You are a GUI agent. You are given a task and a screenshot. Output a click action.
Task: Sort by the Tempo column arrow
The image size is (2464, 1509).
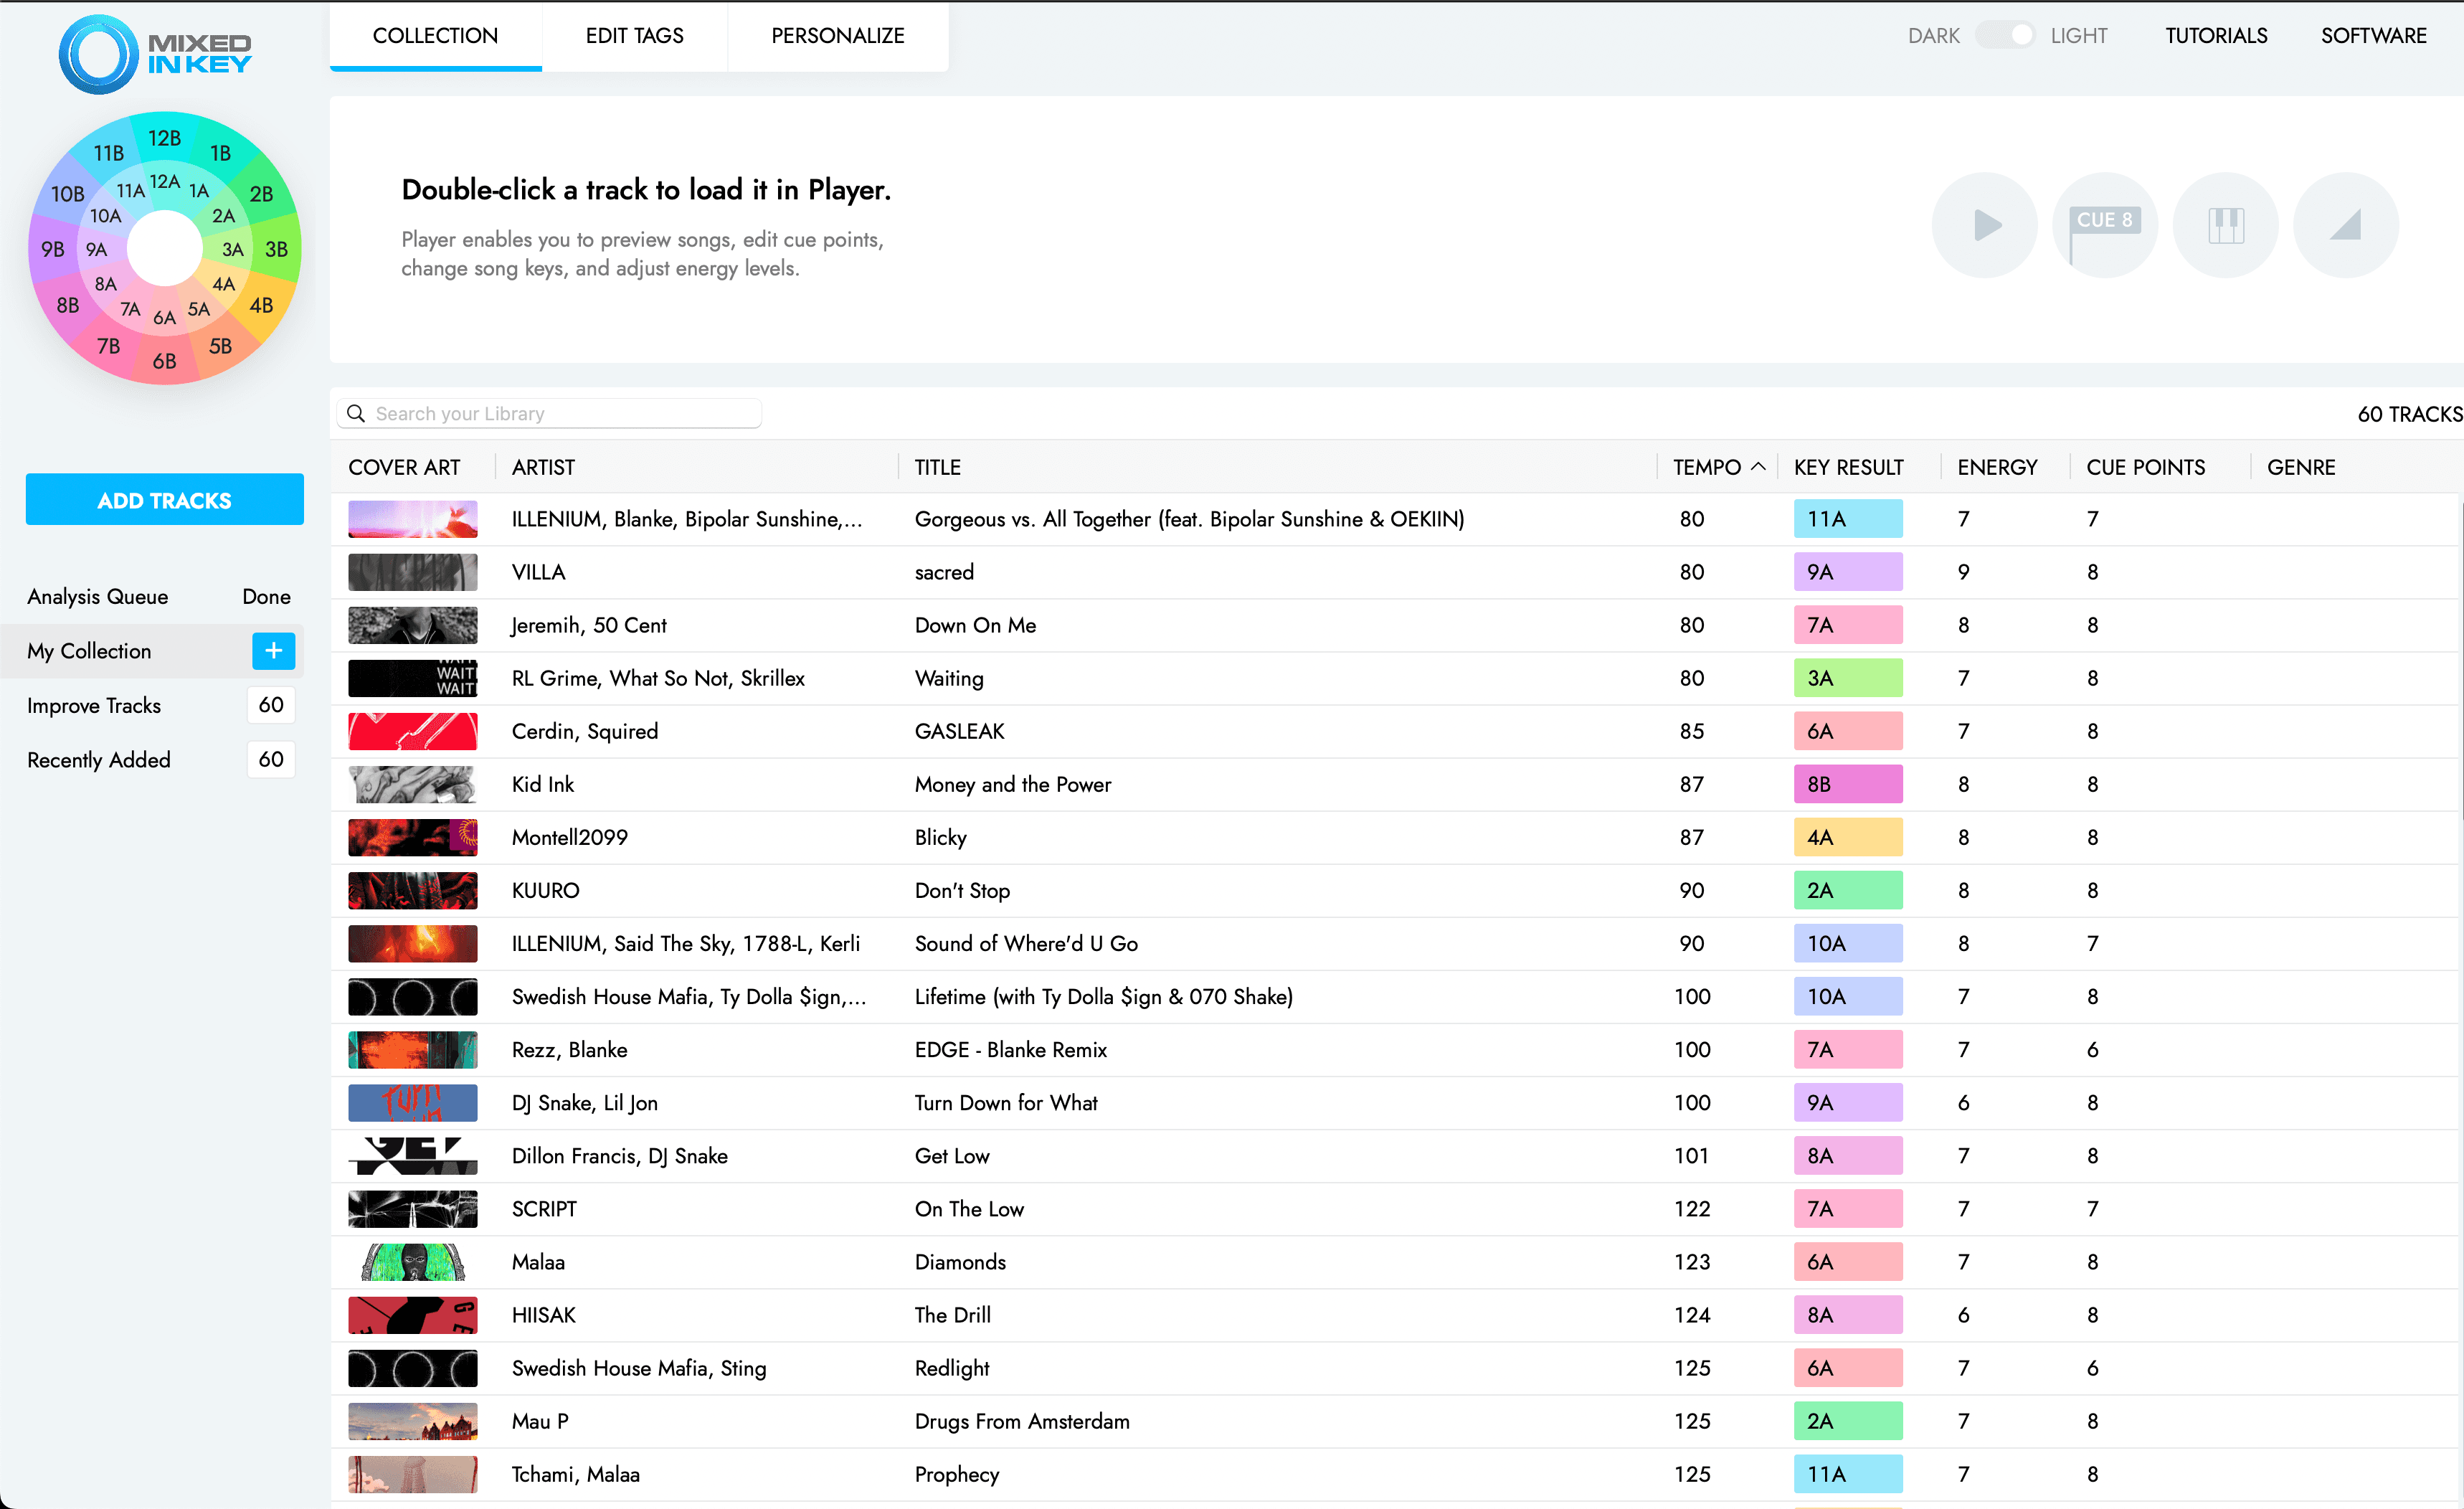(x=1758, y=467)
